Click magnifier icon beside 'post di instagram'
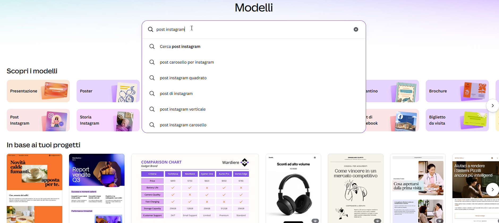 (x=152, y=93)
